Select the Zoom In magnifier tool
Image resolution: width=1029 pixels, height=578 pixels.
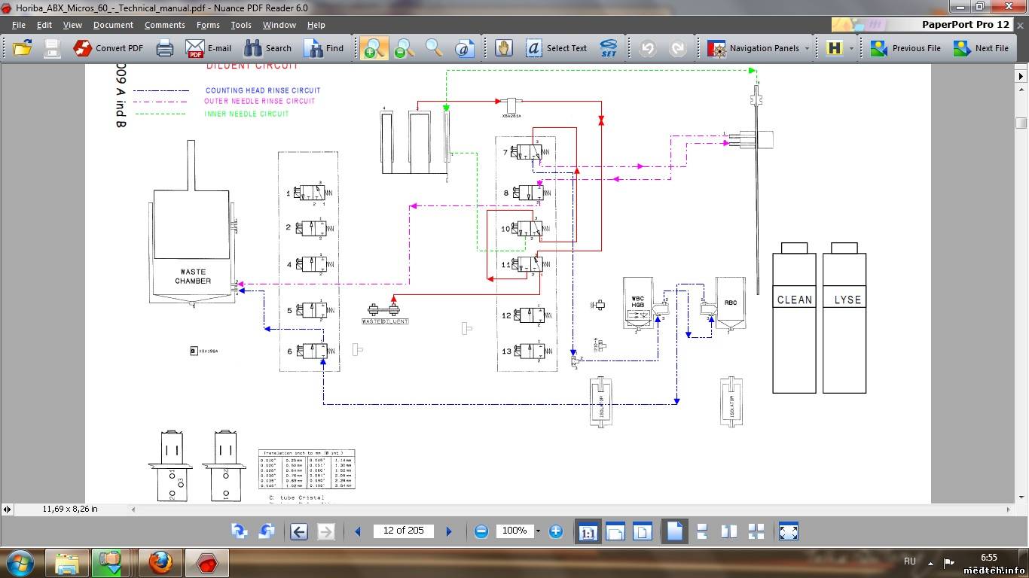click(373, 48)
